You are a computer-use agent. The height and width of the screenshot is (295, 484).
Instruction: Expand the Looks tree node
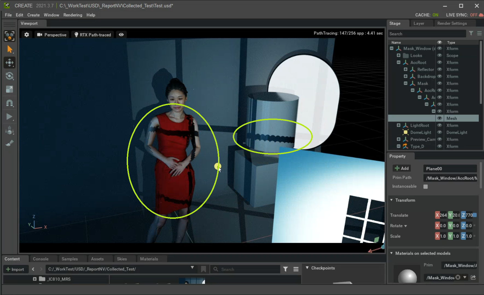(399, 55)
